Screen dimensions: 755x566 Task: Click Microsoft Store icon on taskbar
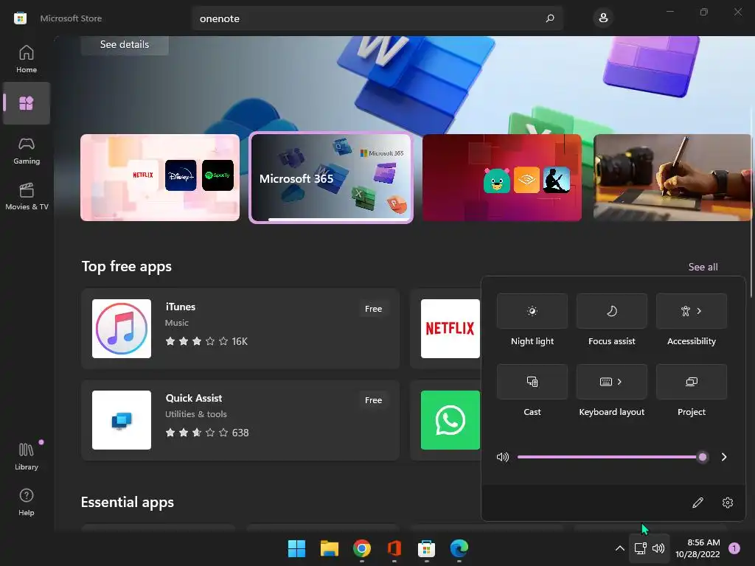(426, 548)
